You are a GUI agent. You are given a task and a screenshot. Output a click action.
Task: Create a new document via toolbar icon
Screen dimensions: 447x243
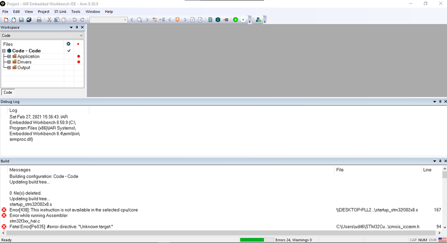pos(6,20)
